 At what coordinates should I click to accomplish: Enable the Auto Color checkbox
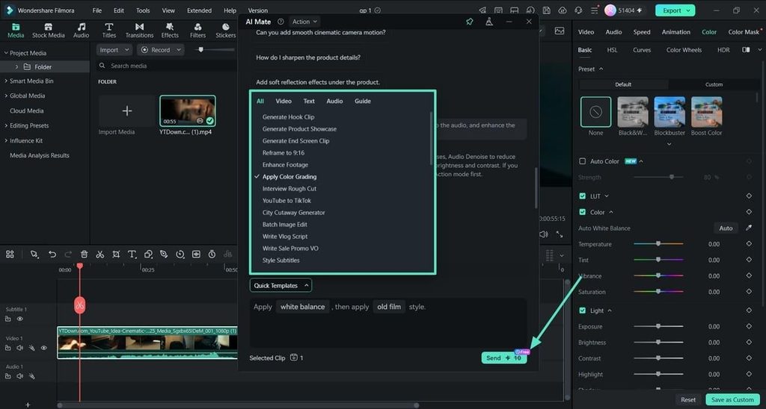pyautogui.click(x=582, y=161)
